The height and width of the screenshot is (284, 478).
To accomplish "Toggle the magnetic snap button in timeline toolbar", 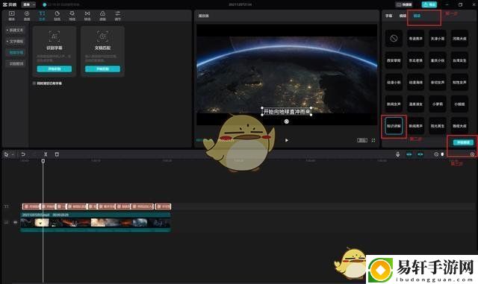I will click(x=409, y=154).
